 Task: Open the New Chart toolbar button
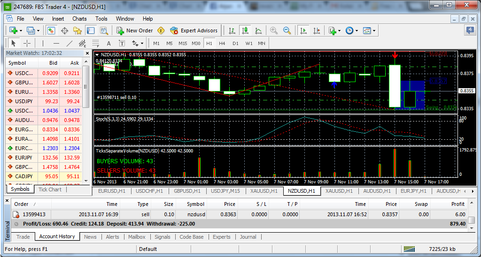pyautogui.click(x=13, y=30)
